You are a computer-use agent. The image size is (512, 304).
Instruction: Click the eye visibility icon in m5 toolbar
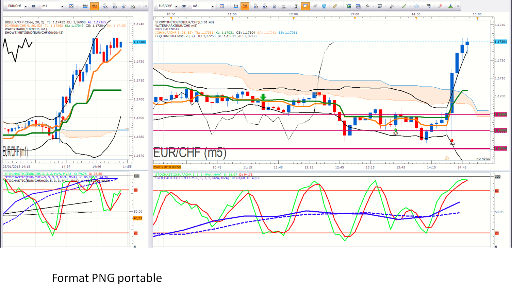click(x=315, y=6)
